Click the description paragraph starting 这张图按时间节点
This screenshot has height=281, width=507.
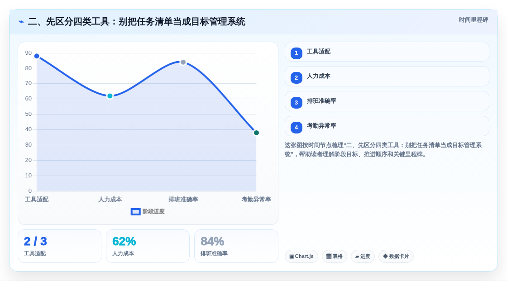383,150
